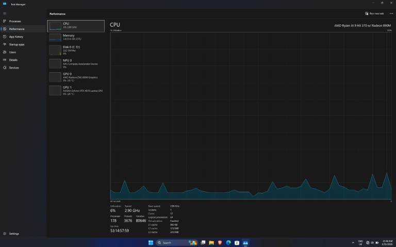Image resolution: width=396 pixels, height=247 pixels.
Task: Click the Run new task button
Action: (x=374, y=13)
